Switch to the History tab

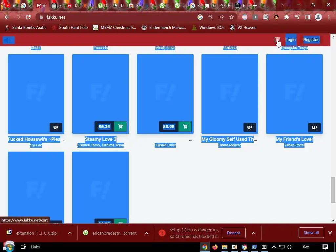click(x=225, y=6)
